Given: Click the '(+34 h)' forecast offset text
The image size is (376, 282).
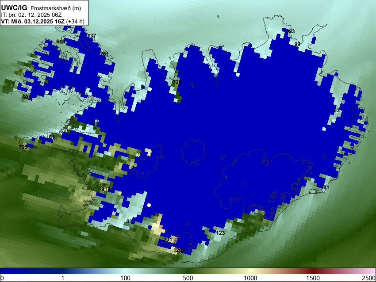Looking at the screenshot, I should click(x=75, y=21).
